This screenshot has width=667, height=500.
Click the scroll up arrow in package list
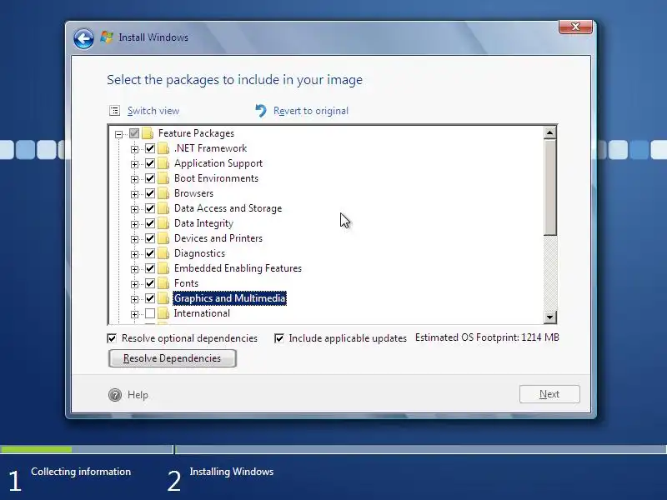pos(549,132)
